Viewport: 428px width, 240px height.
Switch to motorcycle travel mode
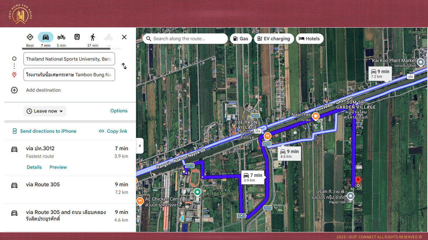61,37
